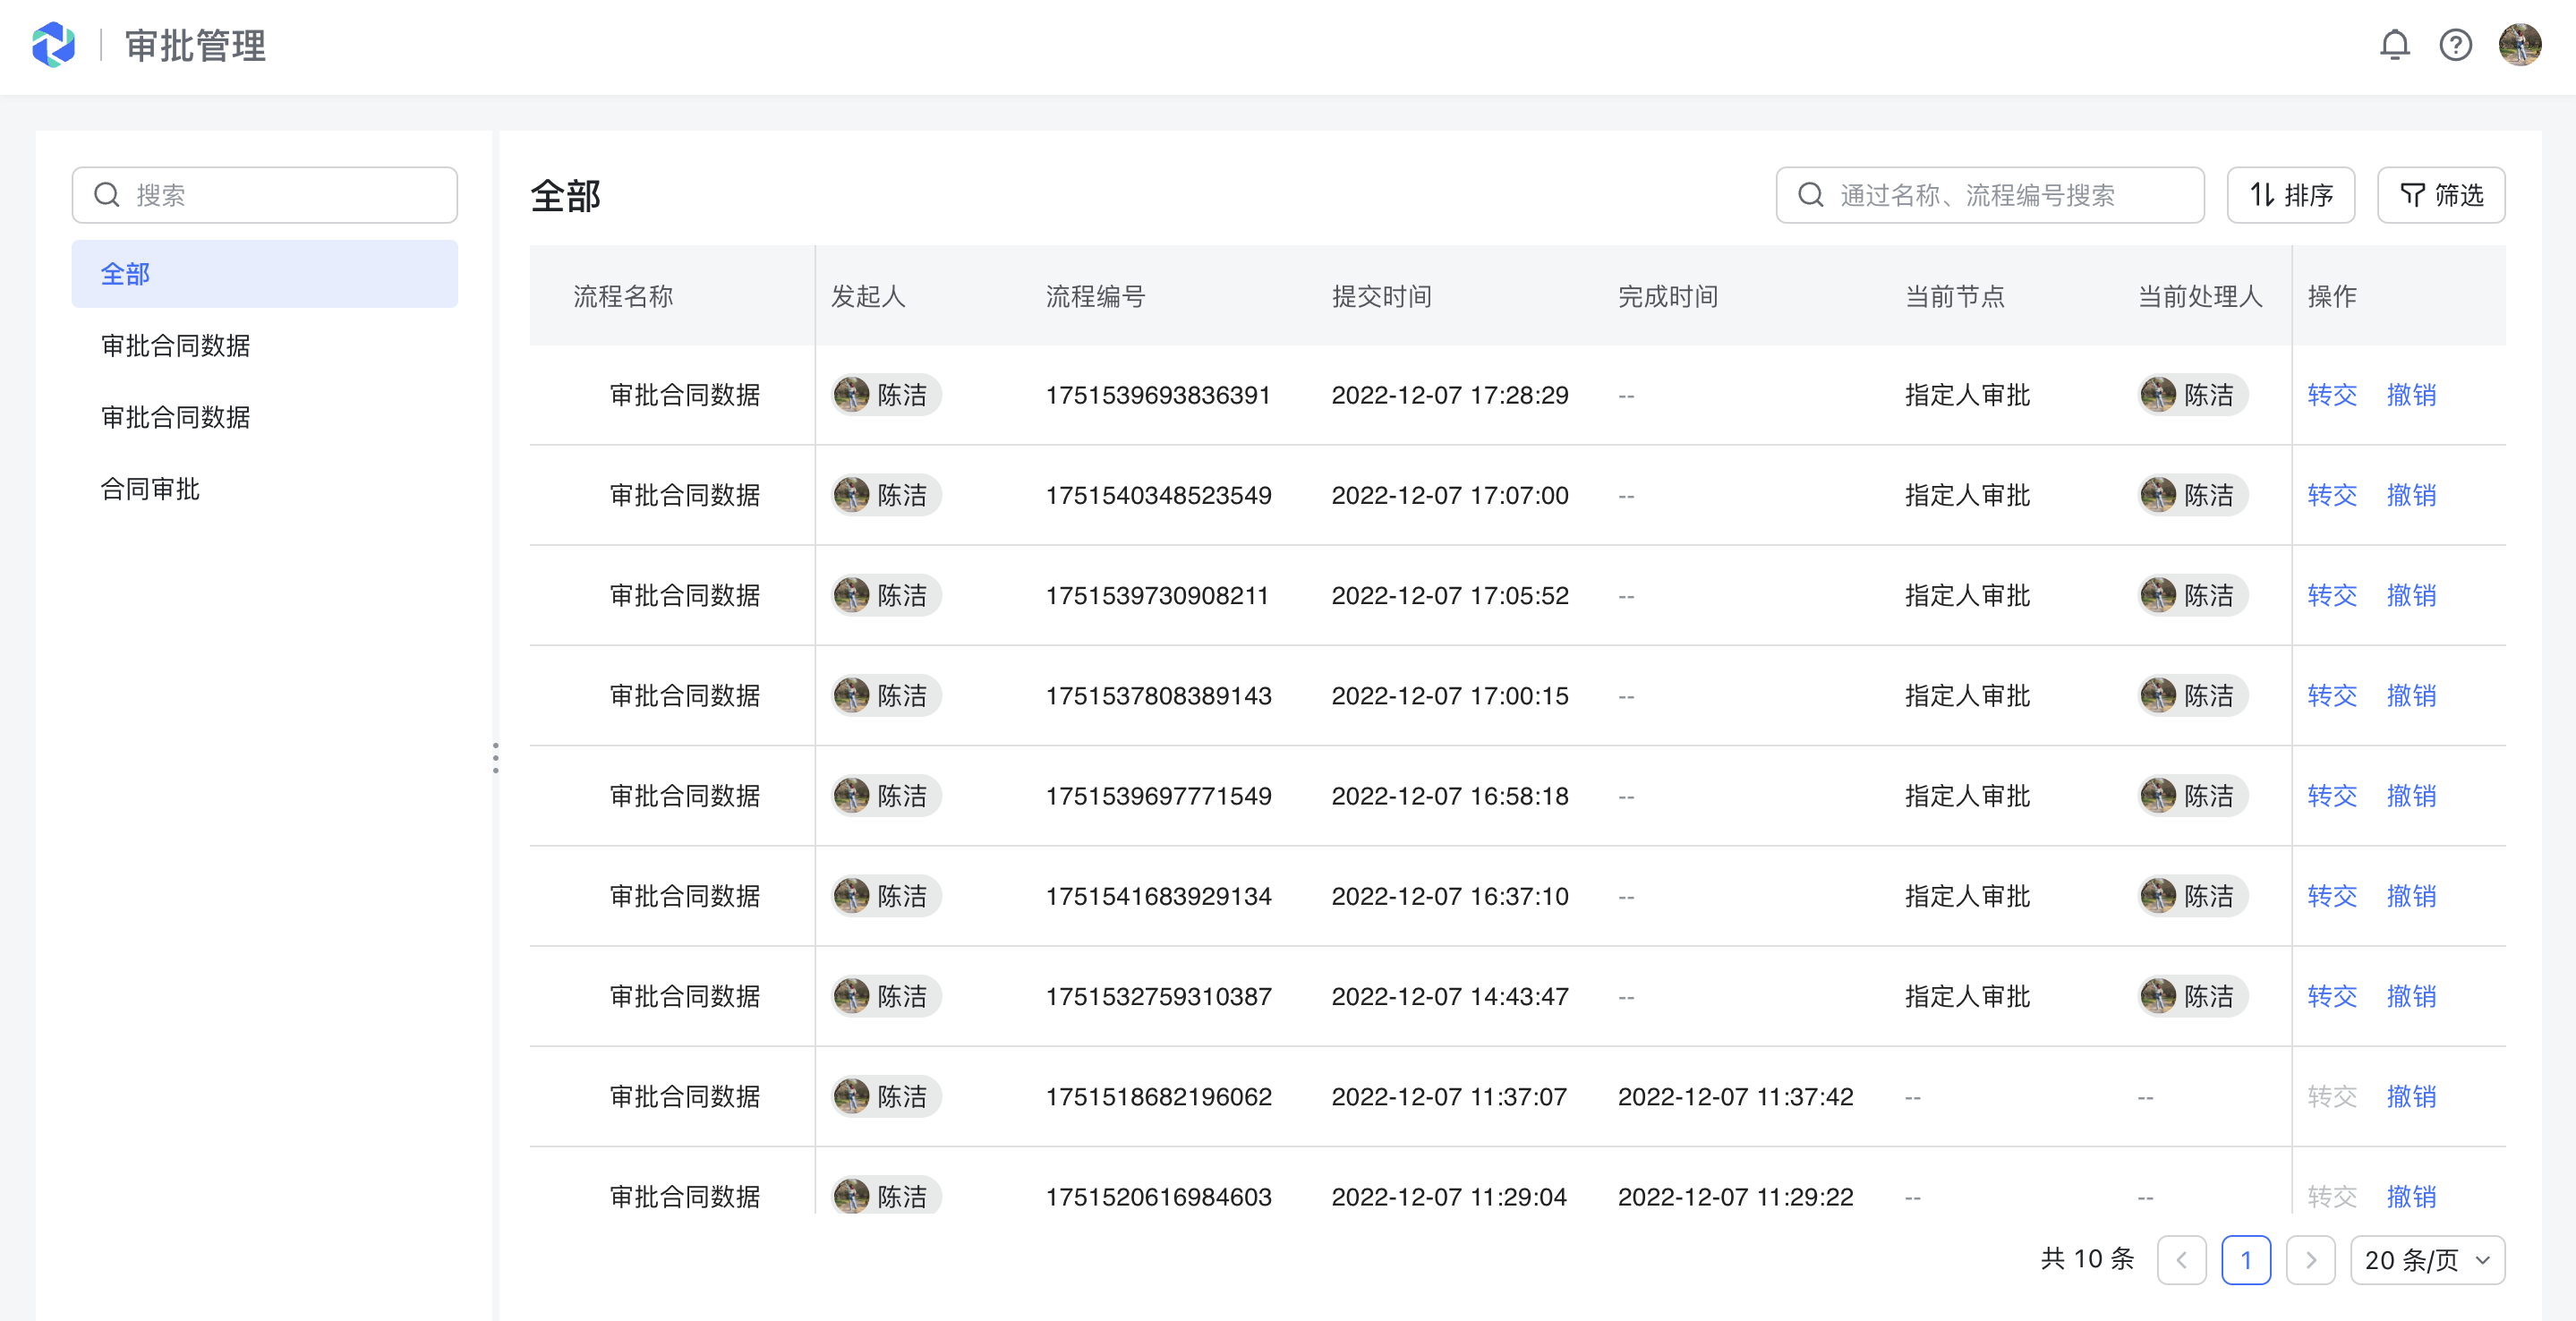The height and width of the screenshot is (1321, 2576).
Task: Click 转交 for process 1751532759310387
Action: click(2332, 996)
